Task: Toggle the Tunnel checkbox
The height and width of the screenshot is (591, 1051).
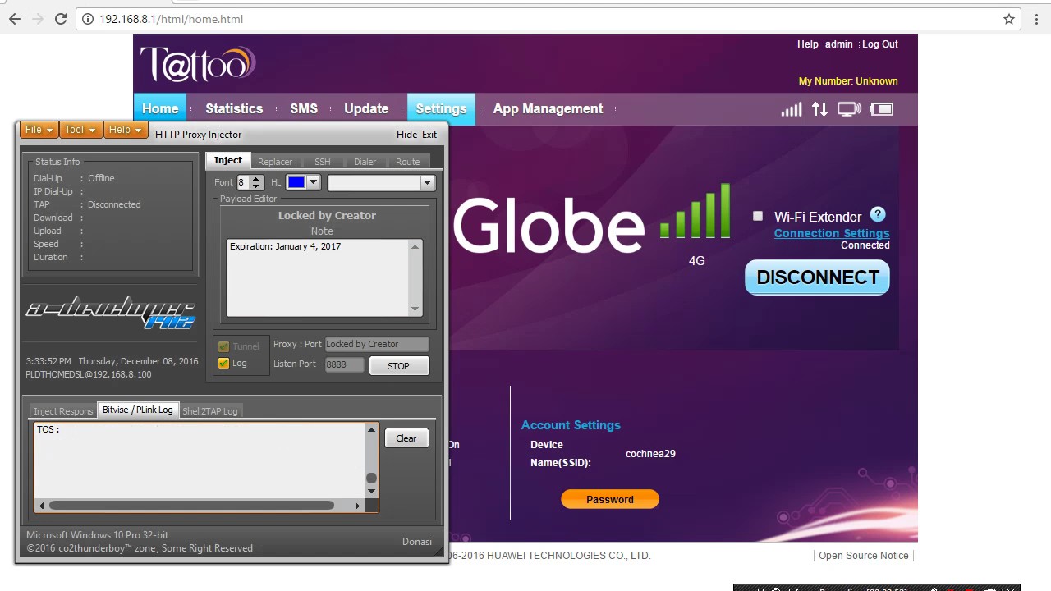Action: 223,346
